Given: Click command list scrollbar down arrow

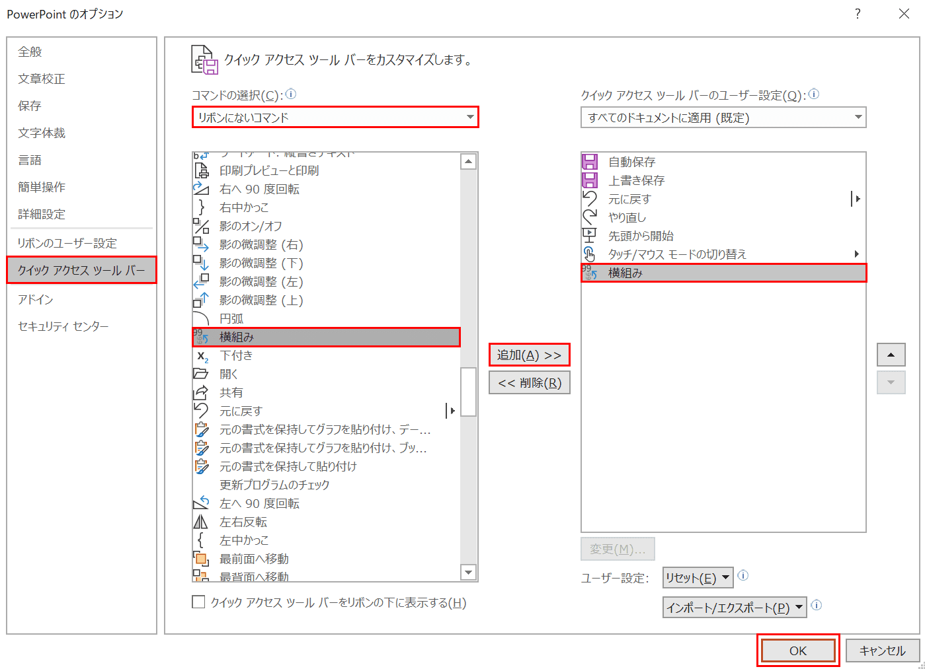Looking at the screenshot, I should (x=469, y=573).
